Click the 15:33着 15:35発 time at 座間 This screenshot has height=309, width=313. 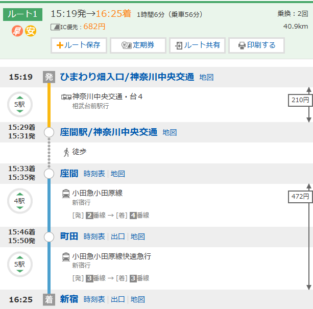21,173
